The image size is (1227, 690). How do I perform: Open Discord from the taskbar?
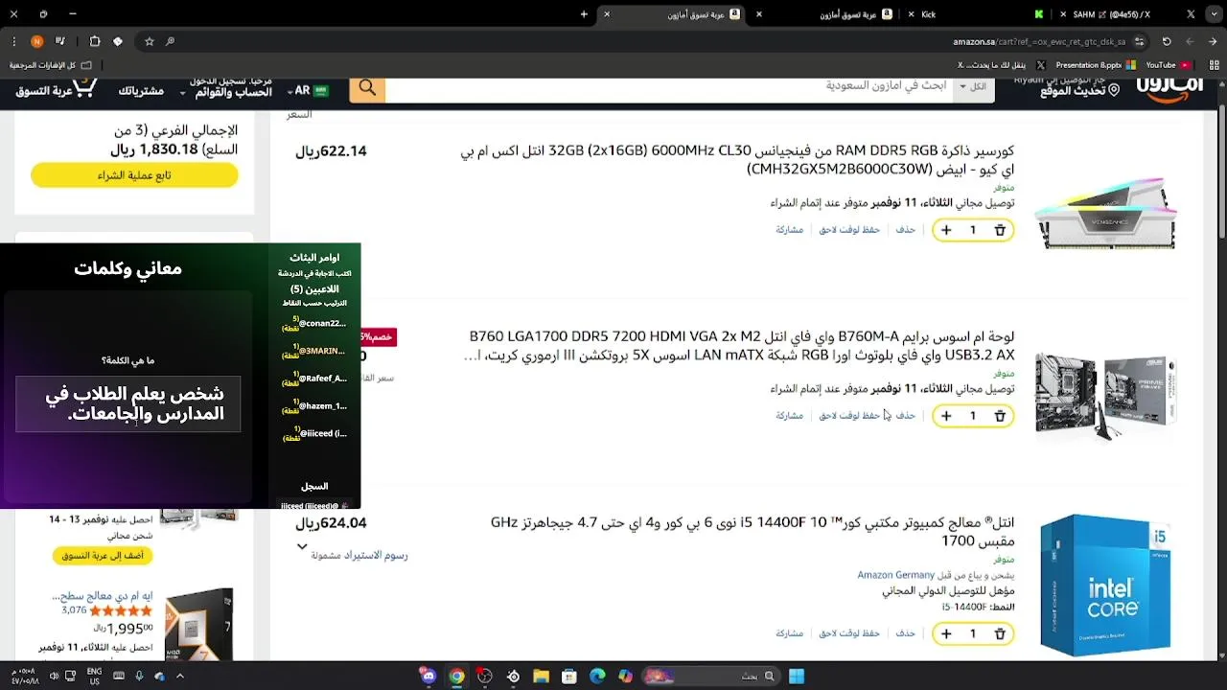coord(428,676)
